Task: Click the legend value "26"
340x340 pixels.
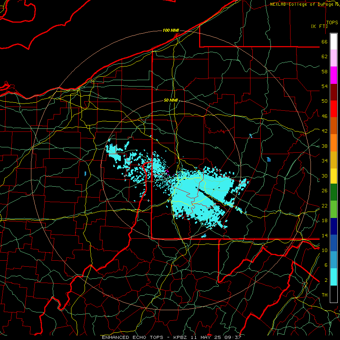Action: (325, 191)
